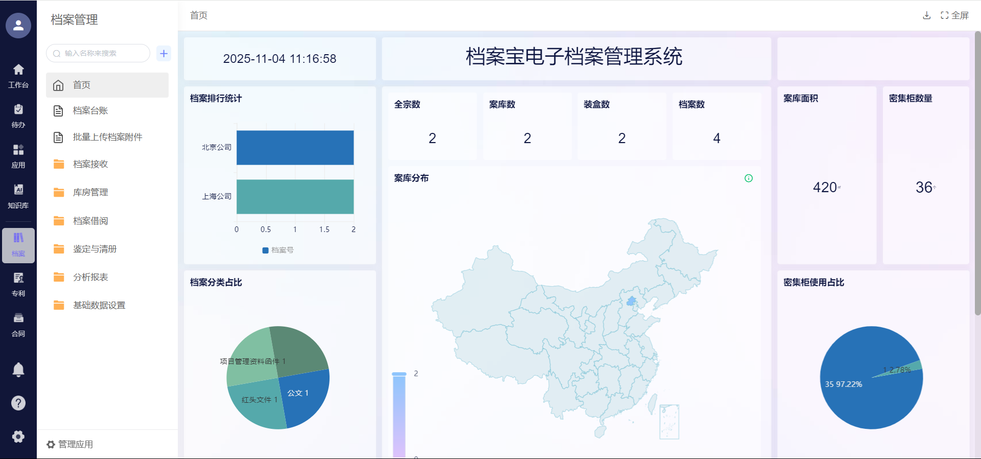Toggle the 档案号 legend item
The image size is (981, 459).
point(278,250)
